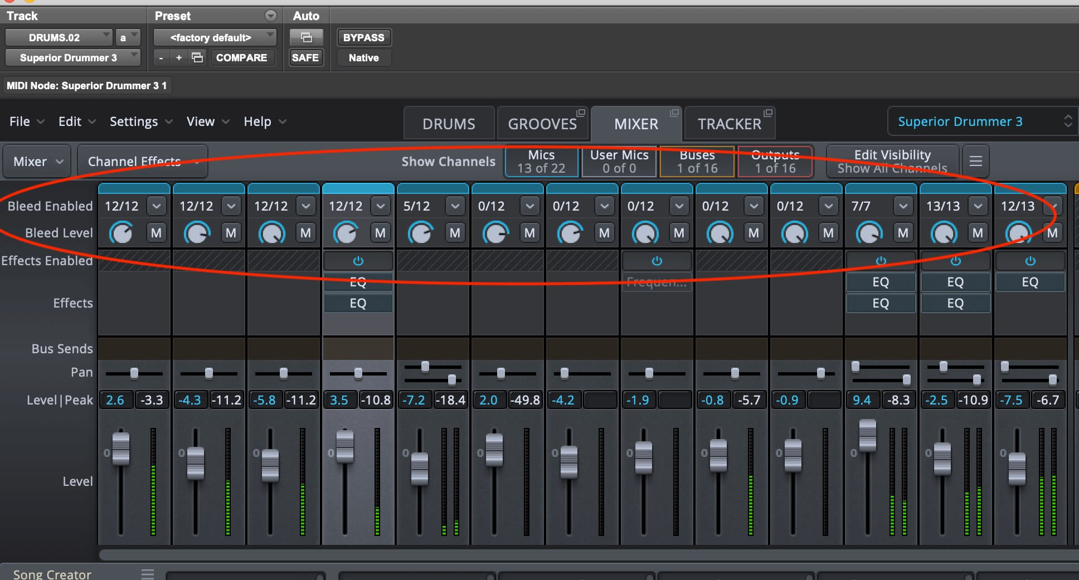Click the preset copy settings icon beside COMPARE
Viewport: 1079px width, 580px height.
coord(197,57)
